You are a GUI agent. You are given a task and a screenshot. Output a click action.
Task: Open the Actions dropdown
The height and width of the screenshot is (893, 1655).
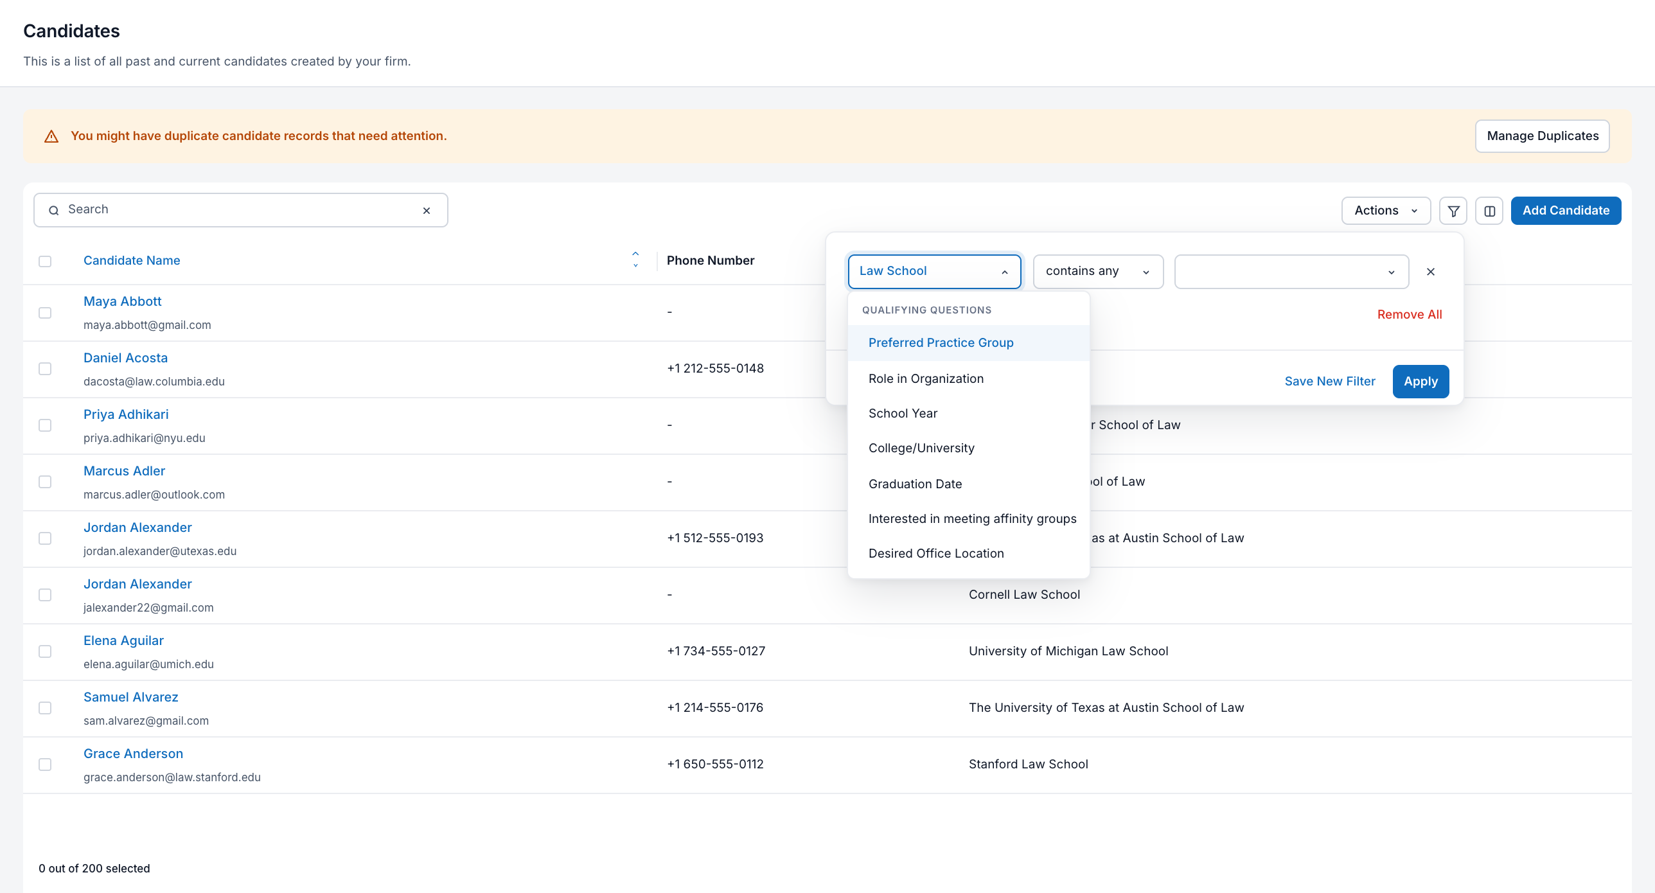pyautogui.click(x=1386, y=211)
